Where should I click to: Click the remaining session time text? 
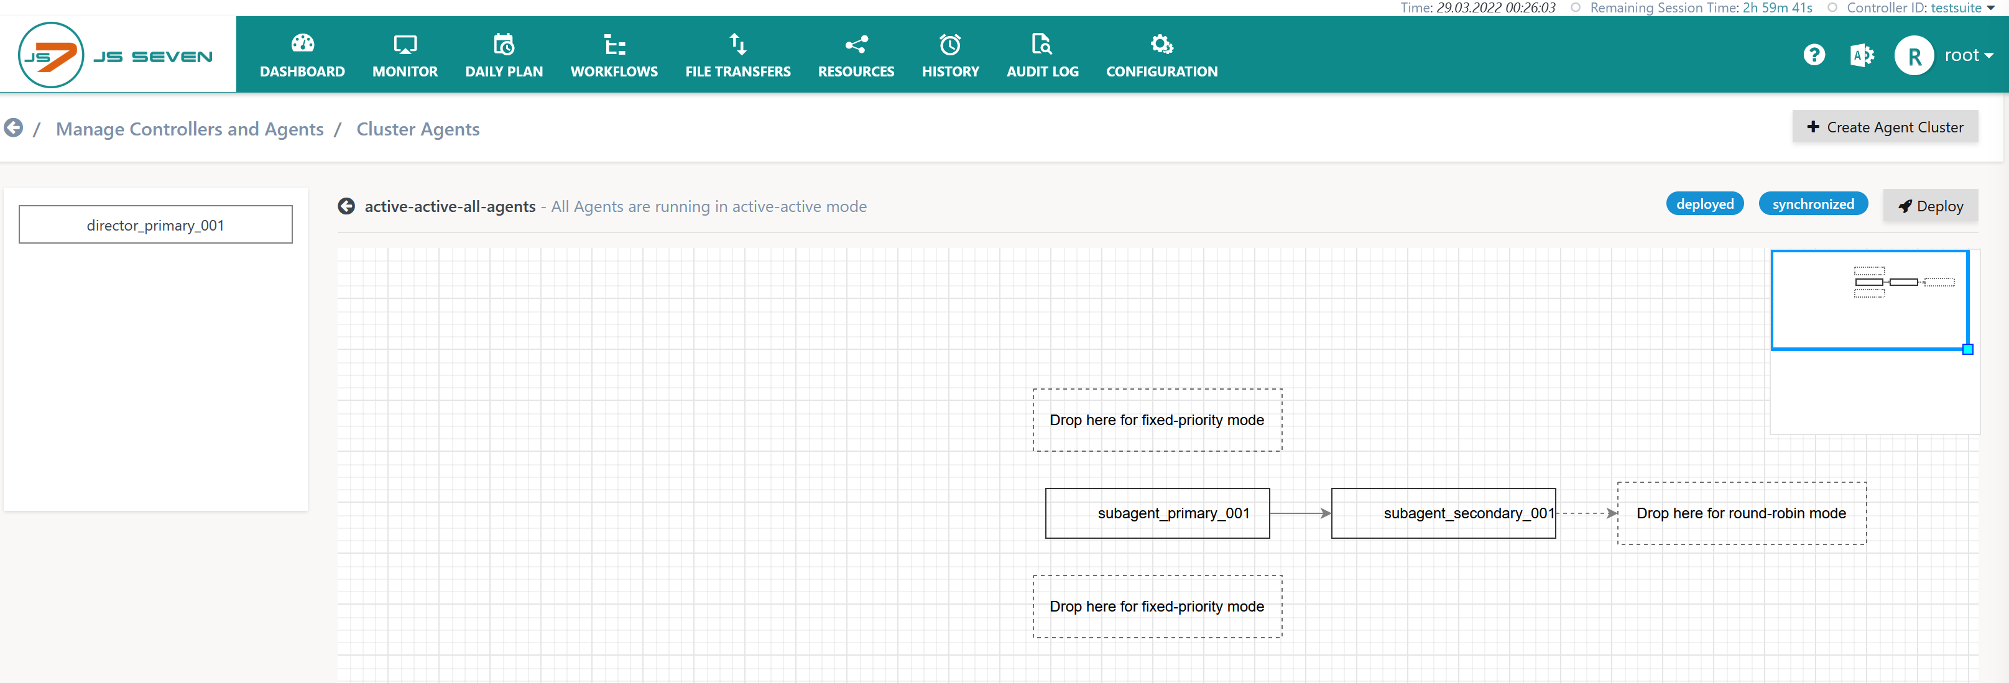1701,8
